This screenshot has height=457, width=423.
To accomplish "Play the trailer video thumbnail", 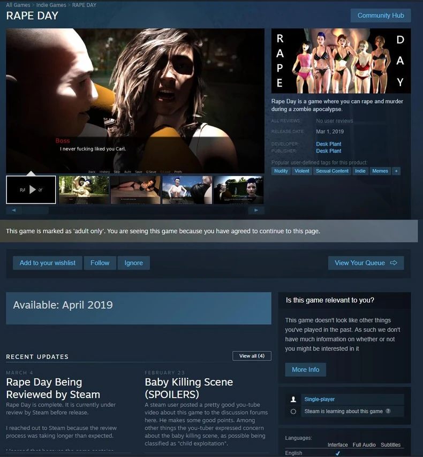I will [x=31, y=189].
